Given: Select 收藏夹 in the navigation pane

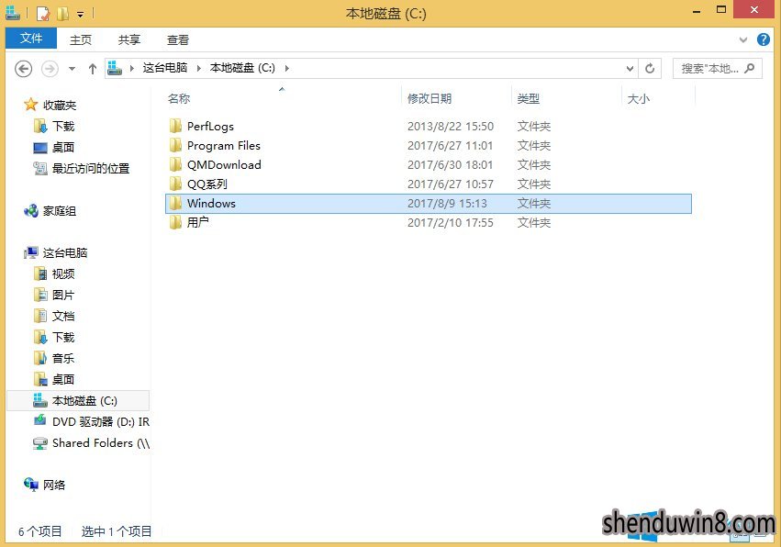Looking at the screenshot, I should 60,106.
